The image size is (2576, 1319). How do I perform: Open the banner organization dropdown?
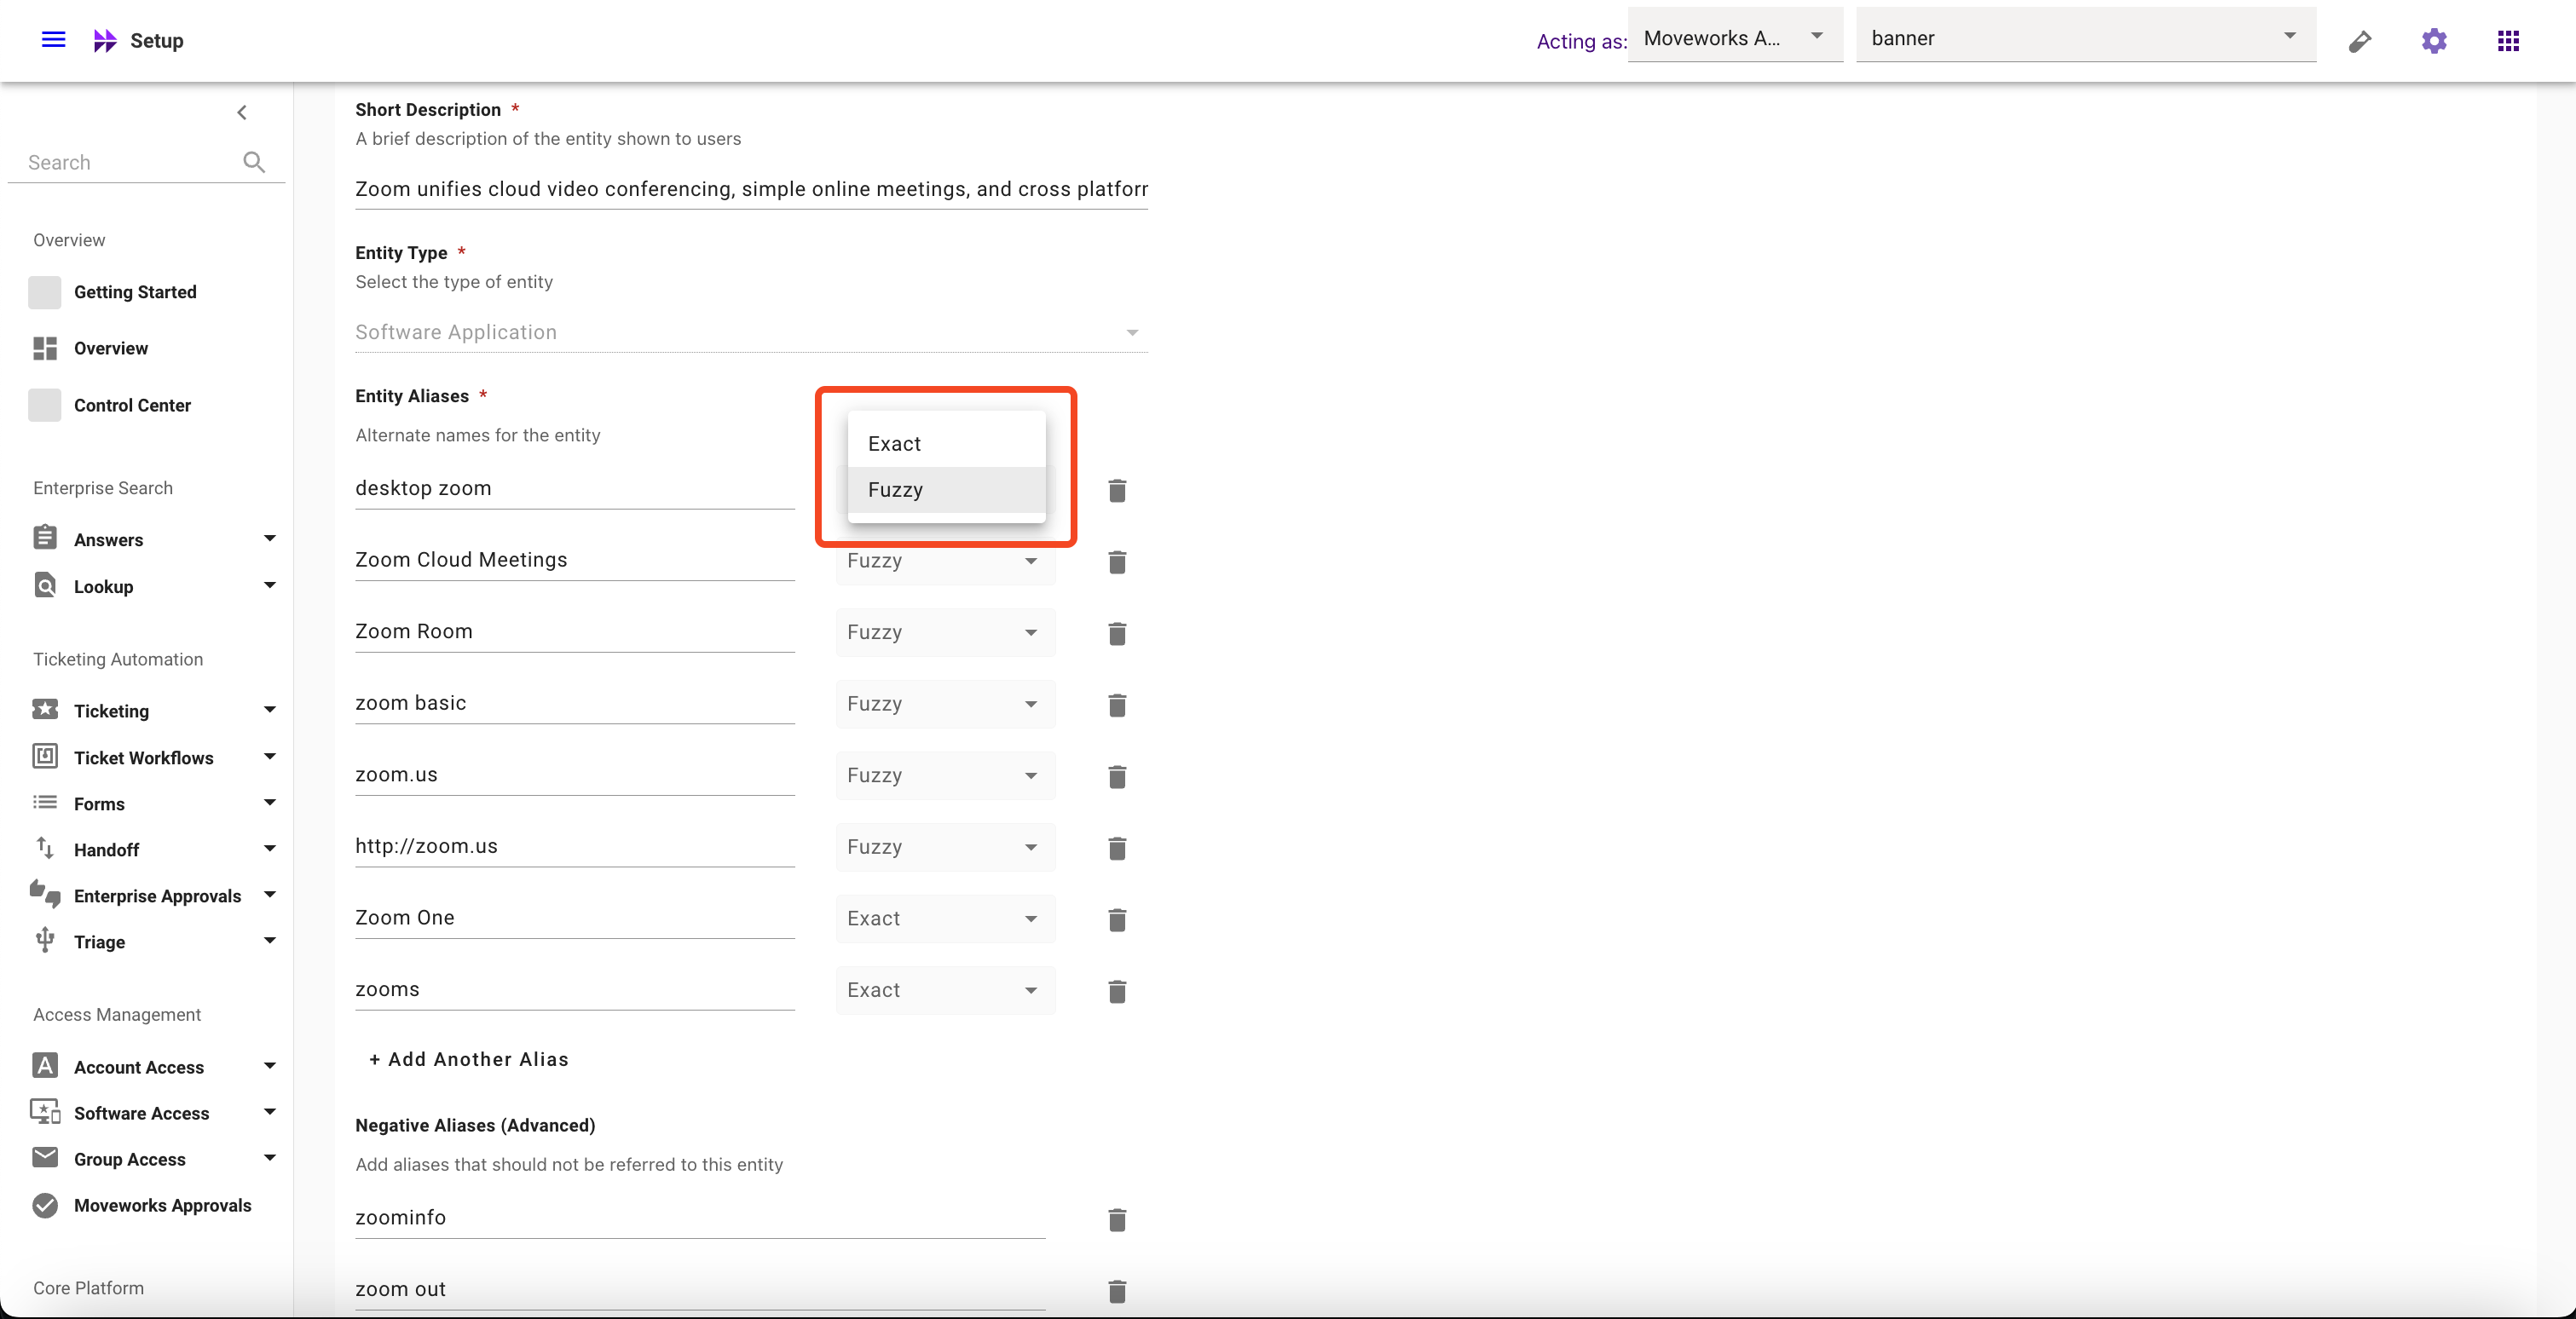point(2084,38)
